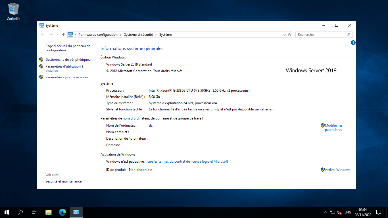
Task: Open File Explorer from taskbar
Action: click(49, 212)
